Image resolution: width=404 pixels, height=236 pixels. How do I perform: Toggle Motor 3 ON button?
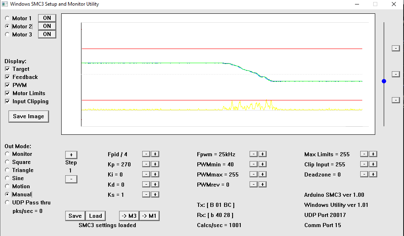coord(47,34)
